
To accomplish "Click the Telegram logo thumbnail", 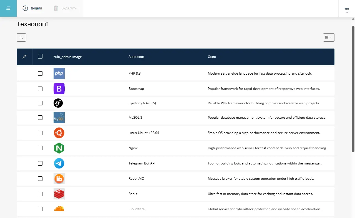I will [59, 163].
